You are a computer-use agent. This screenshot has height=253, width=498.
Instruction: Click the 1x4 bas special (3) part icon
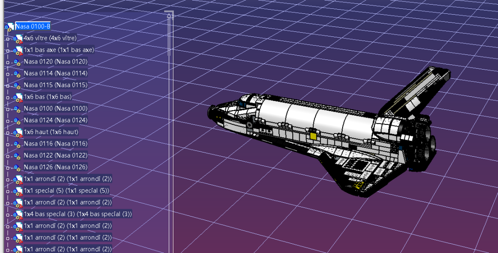coord(18,215)
